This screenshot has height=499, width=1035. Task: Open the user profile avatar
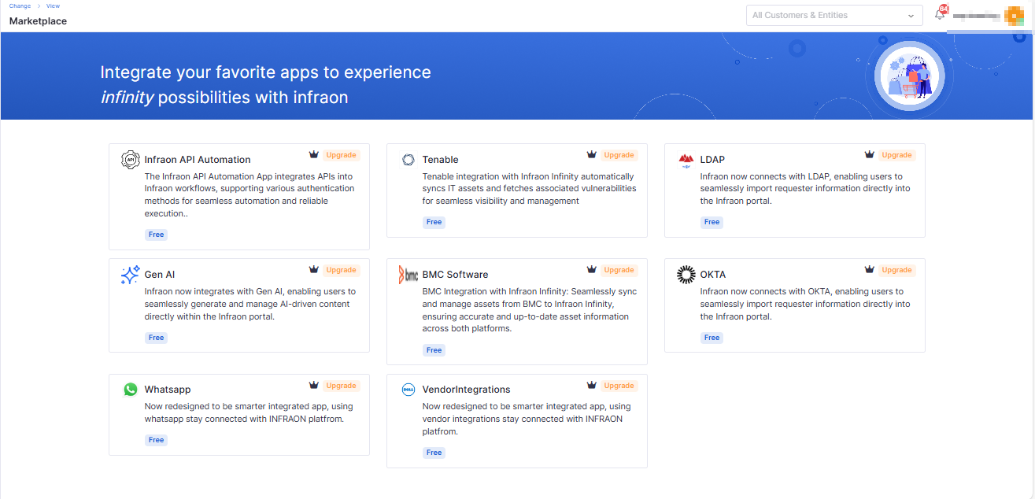click(x=1013, y=15)
